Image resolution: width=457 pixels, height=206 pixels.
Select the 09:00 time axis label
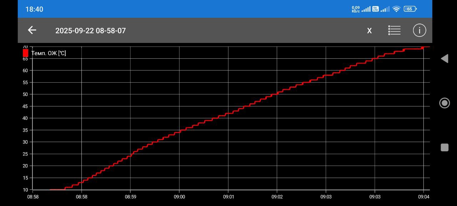click(179, 197)
